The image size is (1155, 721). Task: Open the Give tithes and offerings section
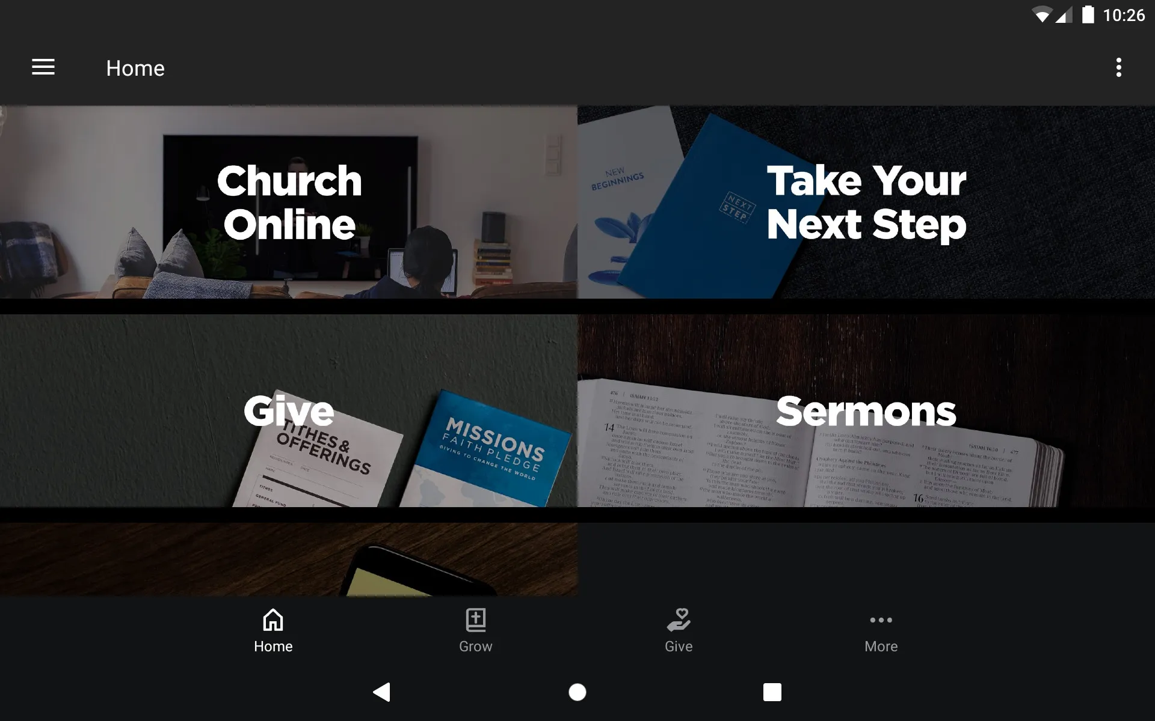tap(289, 411)
